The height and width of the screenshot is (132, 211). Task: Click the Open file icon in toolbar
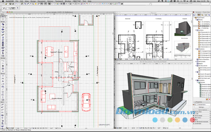(6, 4)
